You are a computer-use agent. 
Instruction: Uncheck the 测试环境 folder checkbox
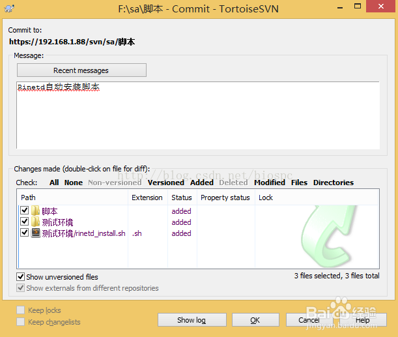(x=24, y=222)
